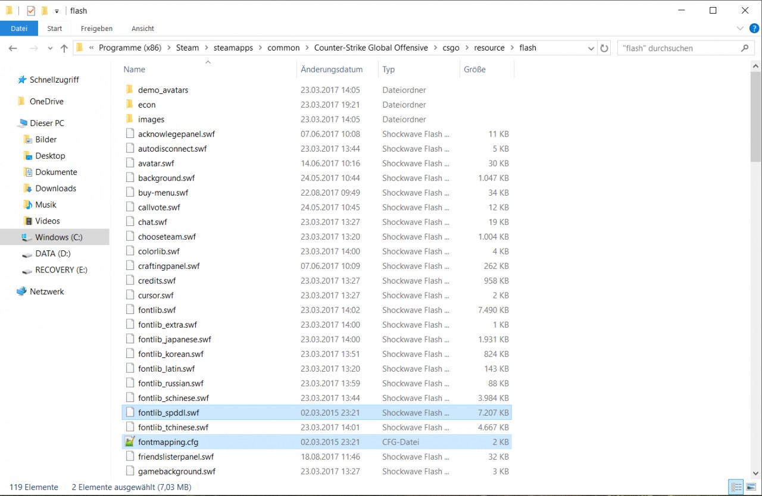Image resolution: width=762 pixels, height=496 pixels.
Task: Select Schnellzugriff in navigation pane
Action: (x=54, y=80)
